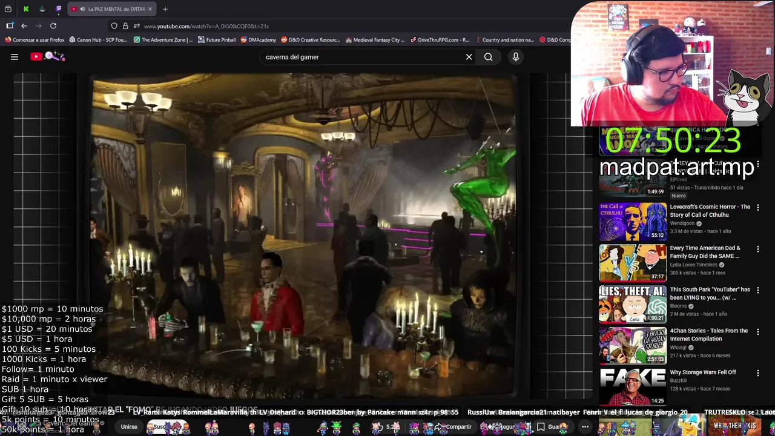Close the YouTube tab
The width and height of the screenshot is (775, 436).
(150, 9)
